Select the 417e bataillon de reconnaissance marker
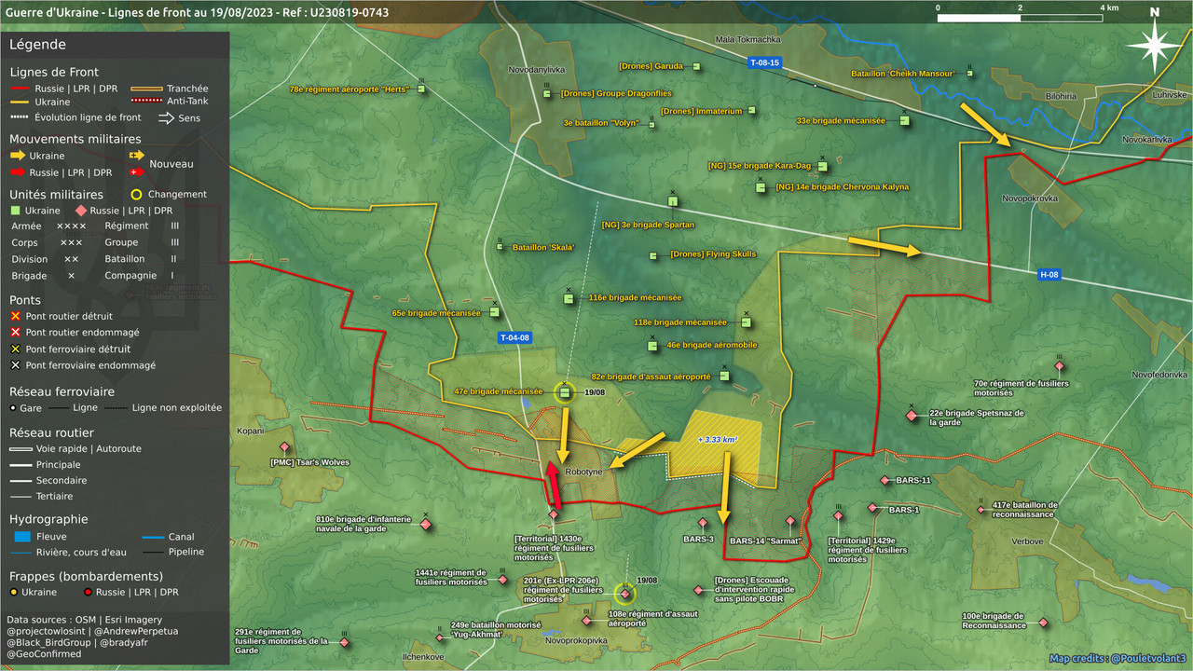Image resolution: width=1193 pixels, height=671 pixels. coord(980,509)
